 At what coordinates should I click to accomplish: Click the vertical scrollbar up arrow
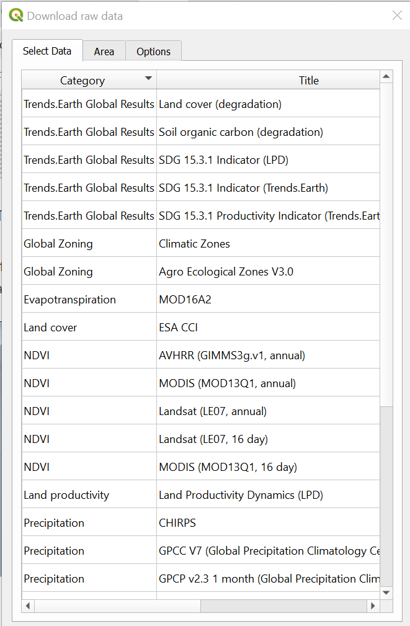386,76
